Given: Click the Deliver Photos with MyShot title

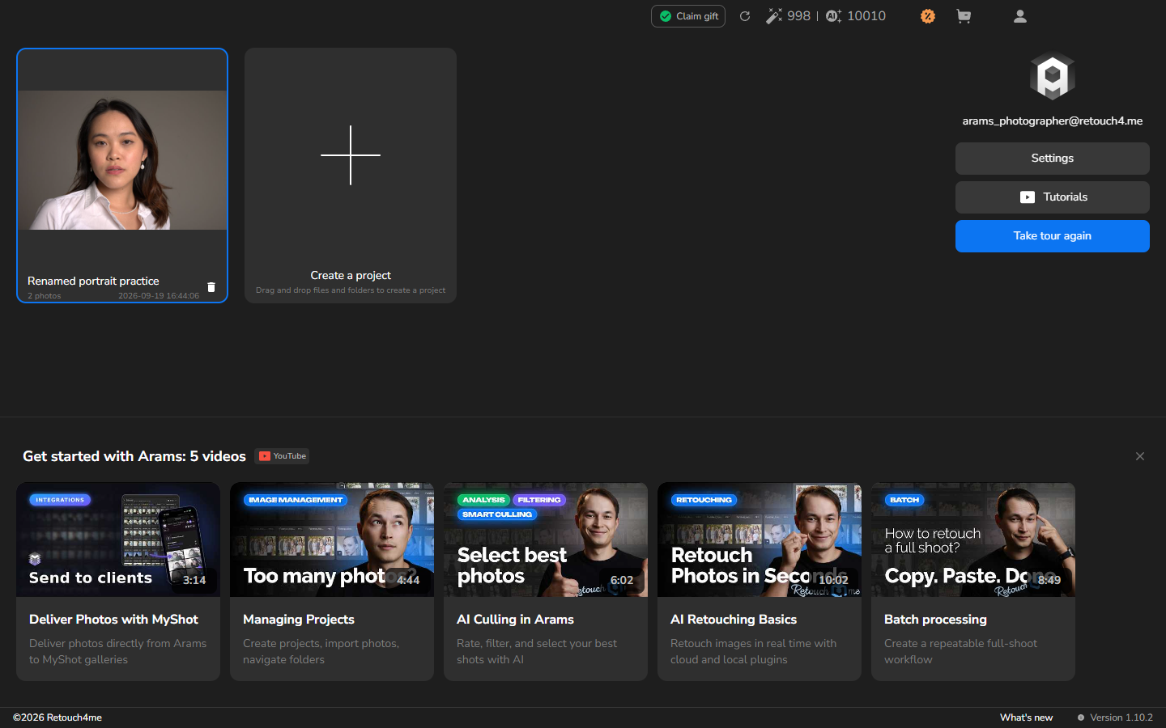Looking at the screenshot, I should [113, 620].
